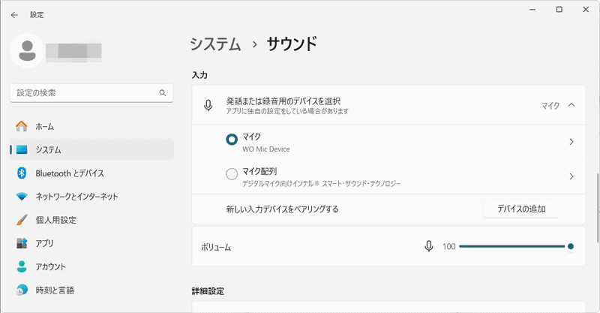
Task: Open システム in the sidebar
Action: click(91, 150)
